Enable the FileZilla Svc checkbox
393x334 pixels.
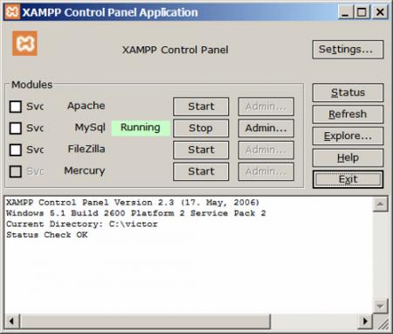tap(16, 150)
